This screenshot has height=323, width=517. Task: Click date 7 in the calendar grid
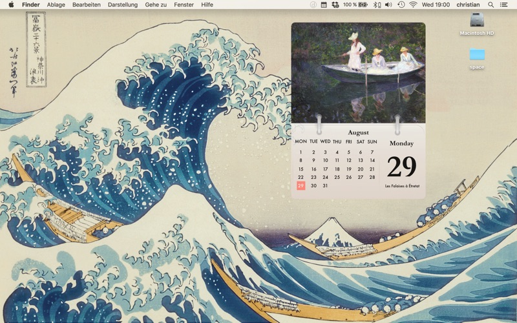[x=372, y=152]
